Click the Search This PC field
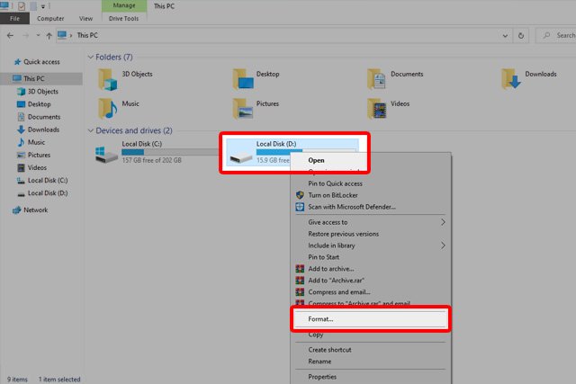This screenshot has width=576, height=384. (558, 35)
